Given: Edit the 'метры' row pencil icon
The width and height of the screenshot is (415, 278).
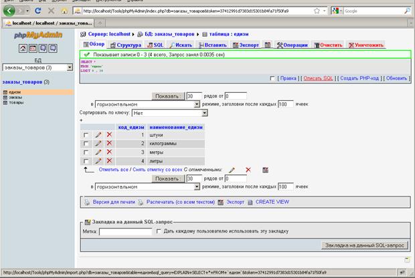Looking at the screenshot, I should coord(98,152).
